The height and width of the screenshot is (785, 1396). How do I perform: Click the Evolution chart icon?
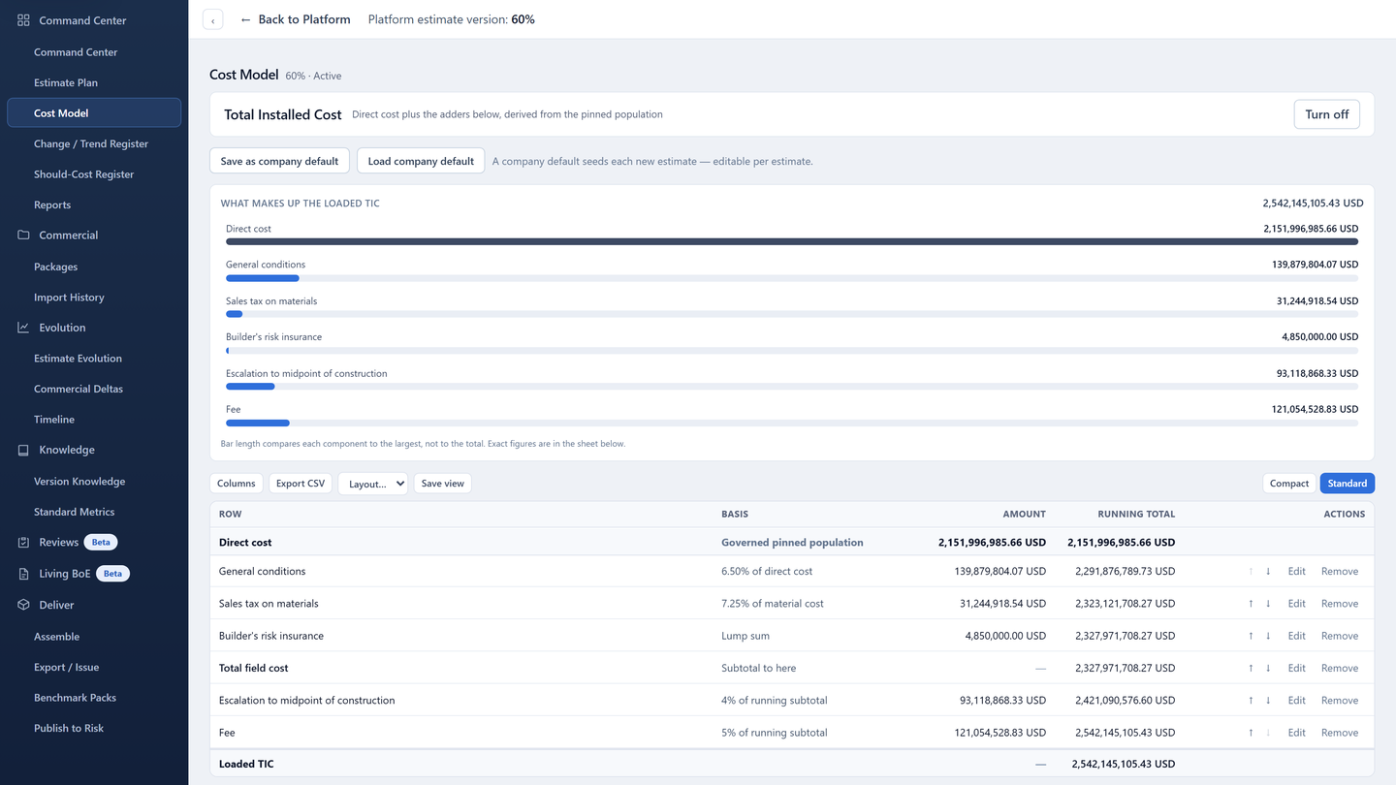tap(23, 328)
